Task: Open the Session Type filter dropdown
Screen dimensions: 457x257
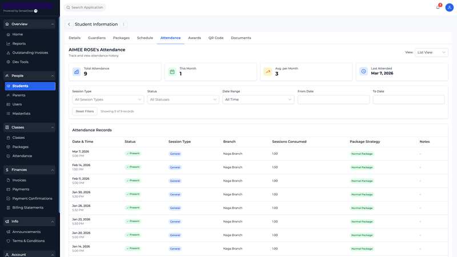Action: tap(108, 99)
